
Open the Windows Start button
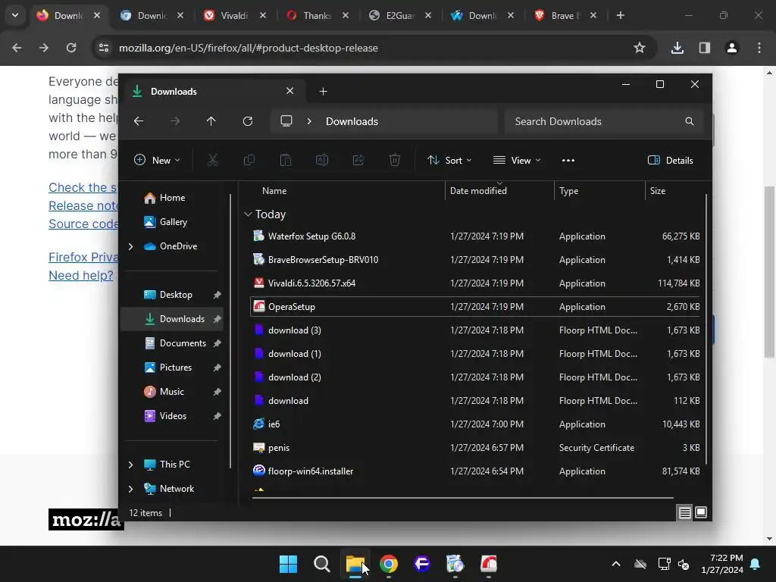(288, 564)
